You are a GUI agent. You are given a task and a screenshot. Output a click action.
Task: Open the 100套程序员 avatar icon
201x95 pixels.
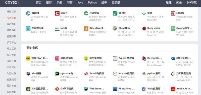[x=28, y=89]
